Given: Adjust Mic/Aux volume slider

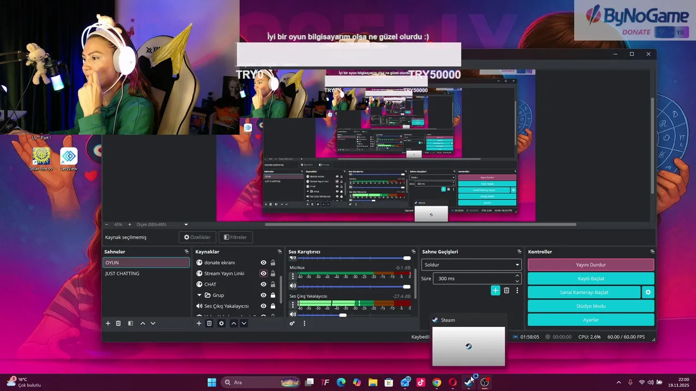Looking at the screenshot, I should click(x=354, y=286).
